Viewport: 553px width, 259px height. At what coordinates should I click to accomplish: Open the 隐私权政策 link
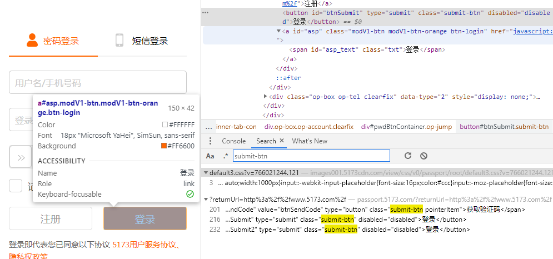(x=28, y=256)
